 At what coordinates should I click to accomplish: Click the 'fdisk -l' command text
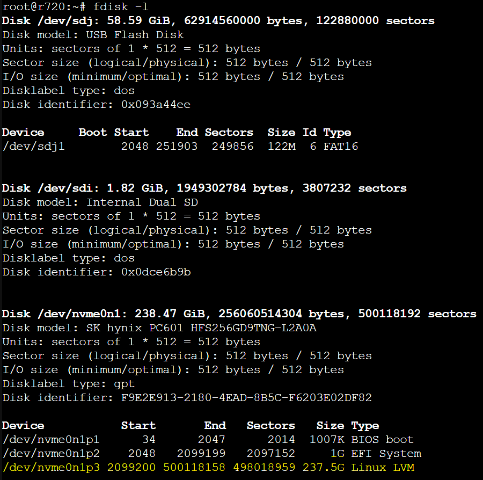pyautogui.click(x=120, y=7)
